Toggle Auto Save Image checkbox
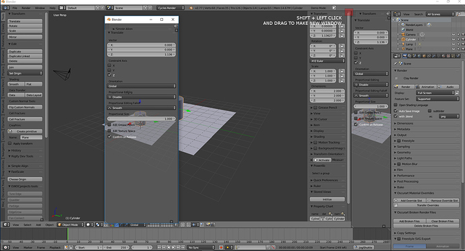This screenshot has width=465, height=251. click(396, 111)
